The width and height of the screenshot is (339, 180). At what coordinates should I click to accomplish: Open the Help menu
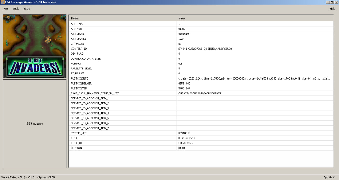coord(332,9)
